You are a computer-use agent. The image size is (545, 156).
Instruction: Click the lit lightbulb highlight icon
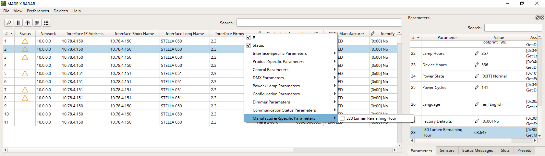pos(28,23)
